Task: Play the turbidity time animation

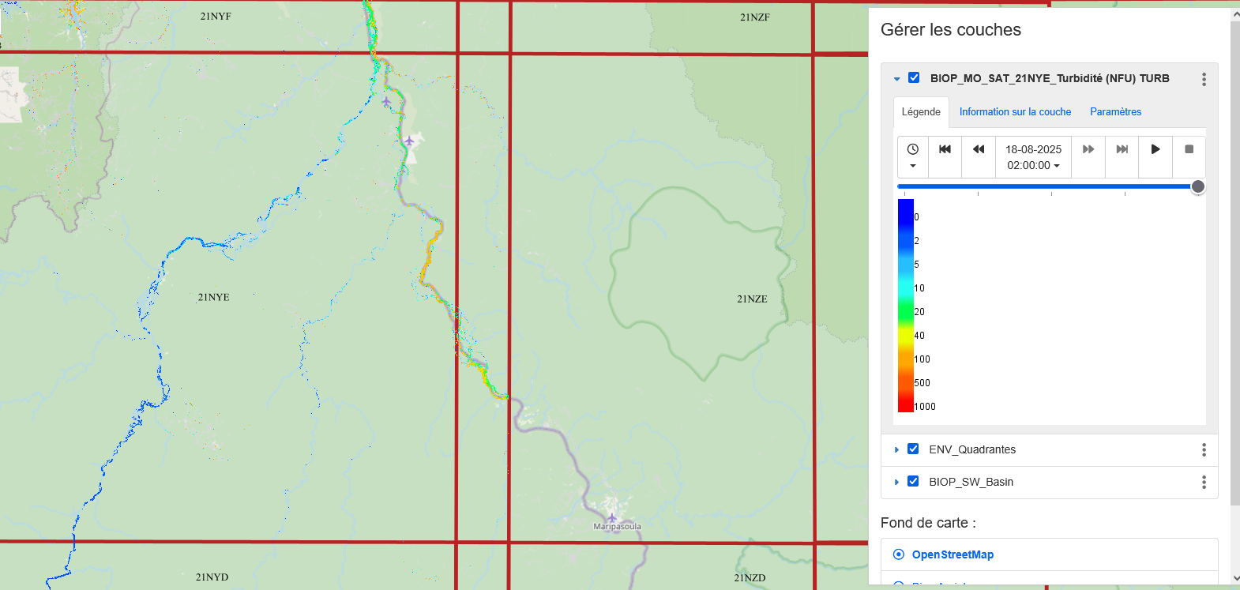Action: tap(1155, 149)
